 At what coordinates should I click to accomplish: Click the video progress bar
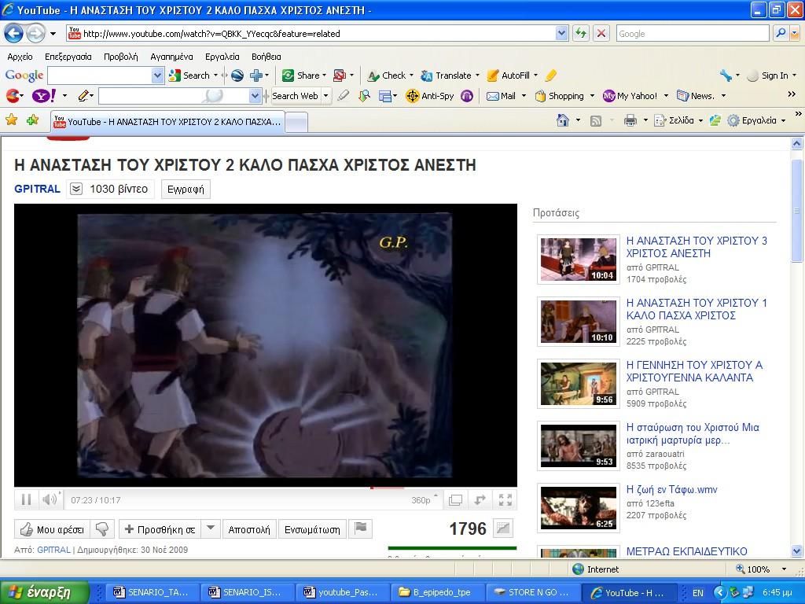point(266,488)
